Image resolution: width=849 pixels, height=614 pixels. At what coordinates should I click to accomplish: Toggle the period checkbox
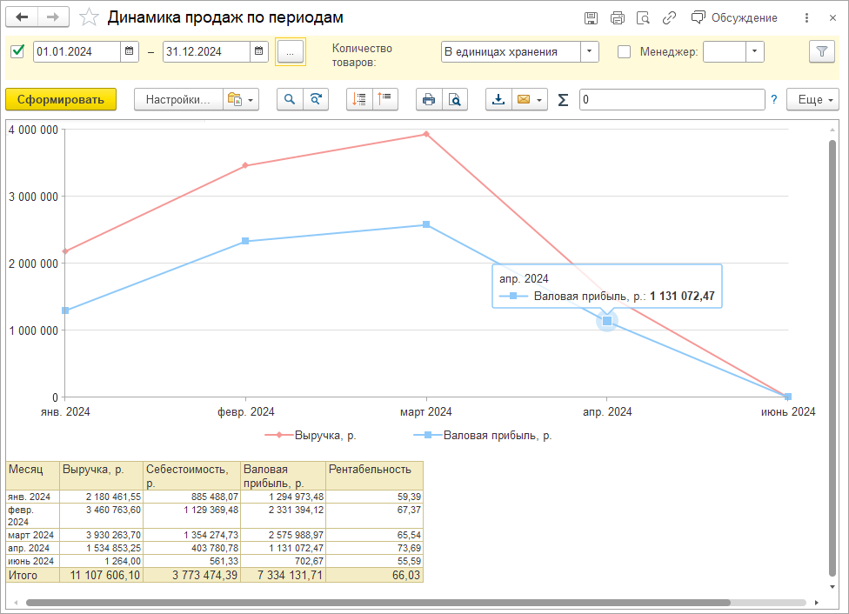tap(17, 52)
